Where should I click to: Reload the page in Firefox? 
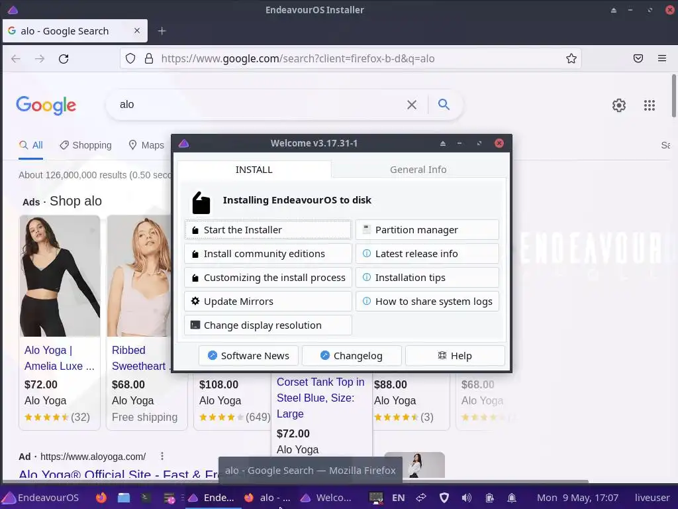(x=64, y=59)
